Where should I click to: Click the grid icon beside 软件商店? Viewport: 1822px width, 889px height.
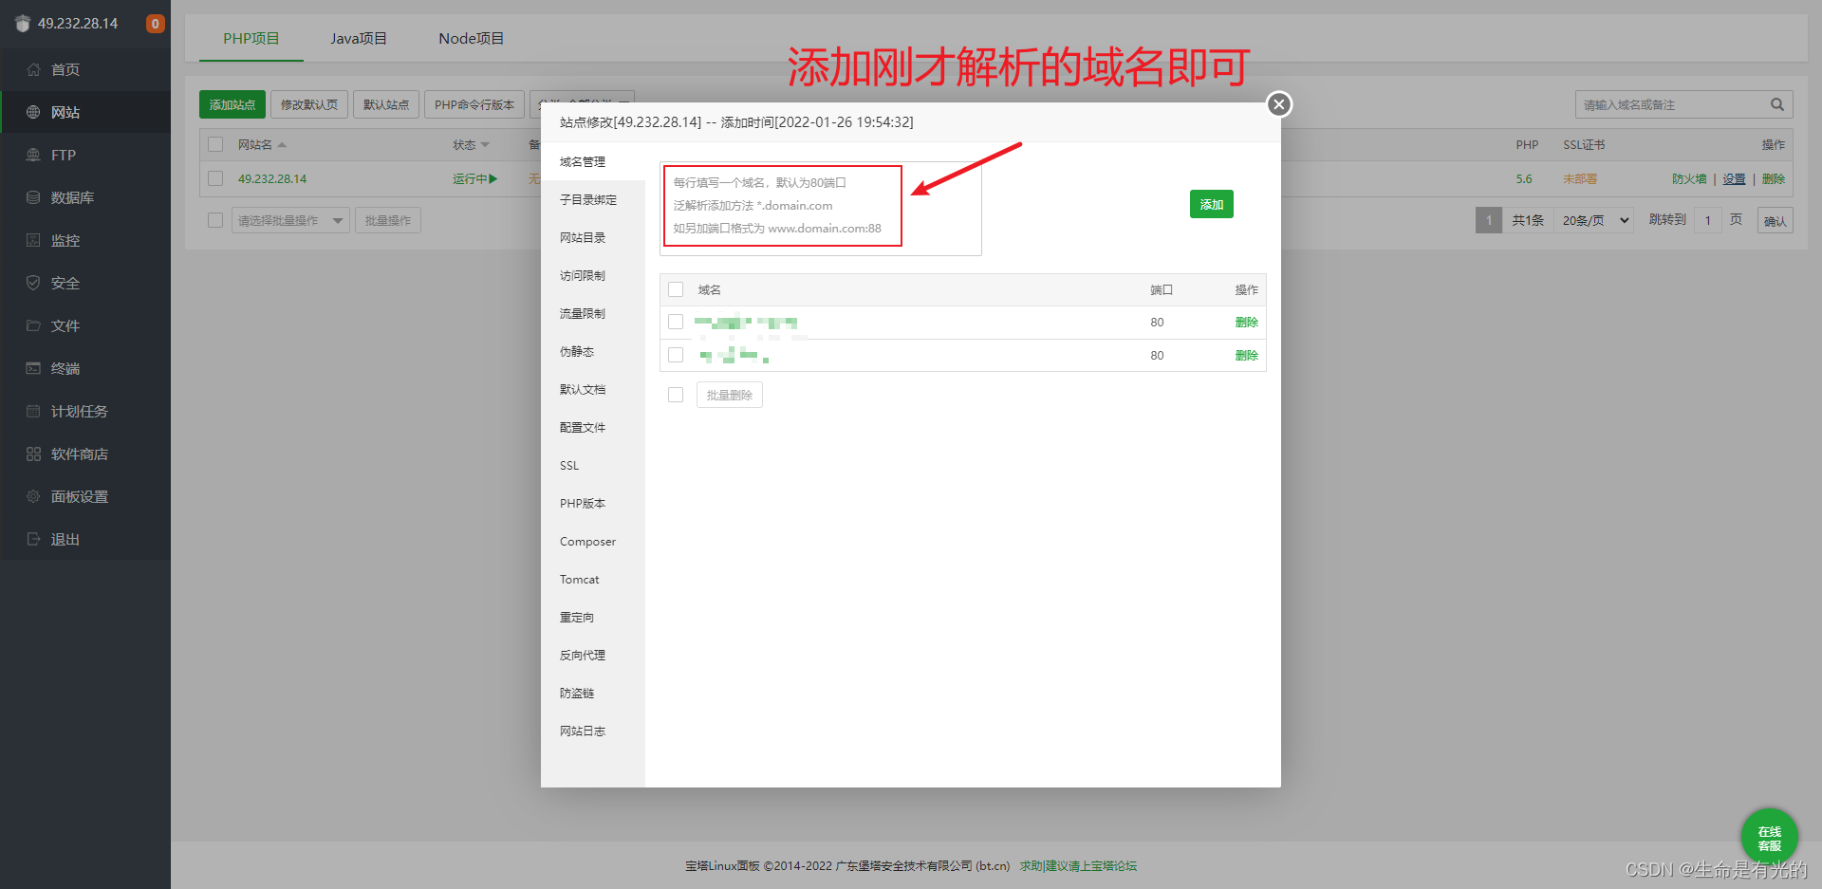point(33,454)
